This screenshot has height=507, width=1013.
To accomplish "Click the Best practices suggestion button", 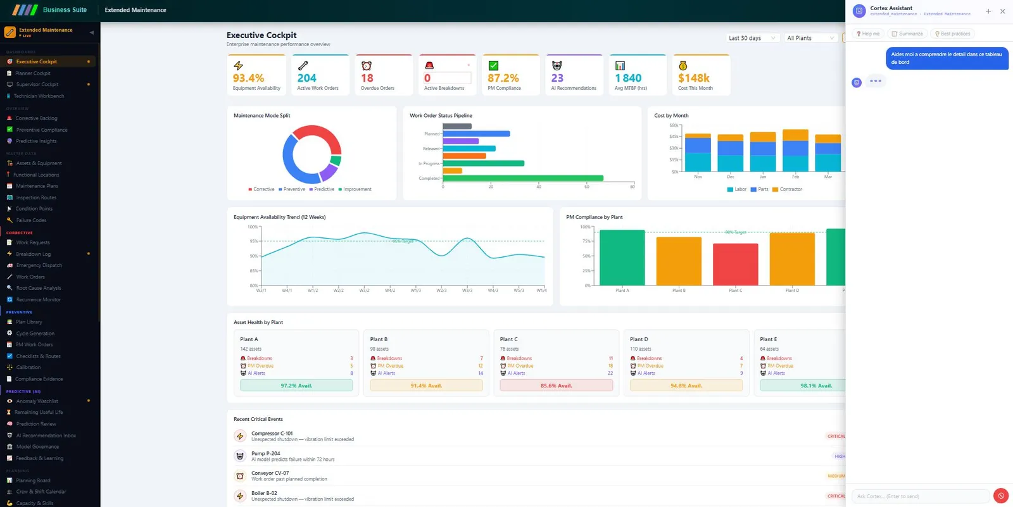I will click(952, 34).
